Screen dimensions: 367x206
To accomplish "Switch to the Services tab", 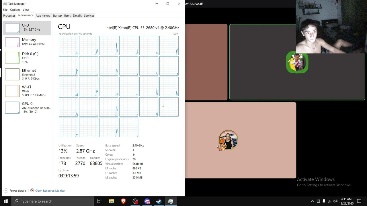I will point(89,15).
